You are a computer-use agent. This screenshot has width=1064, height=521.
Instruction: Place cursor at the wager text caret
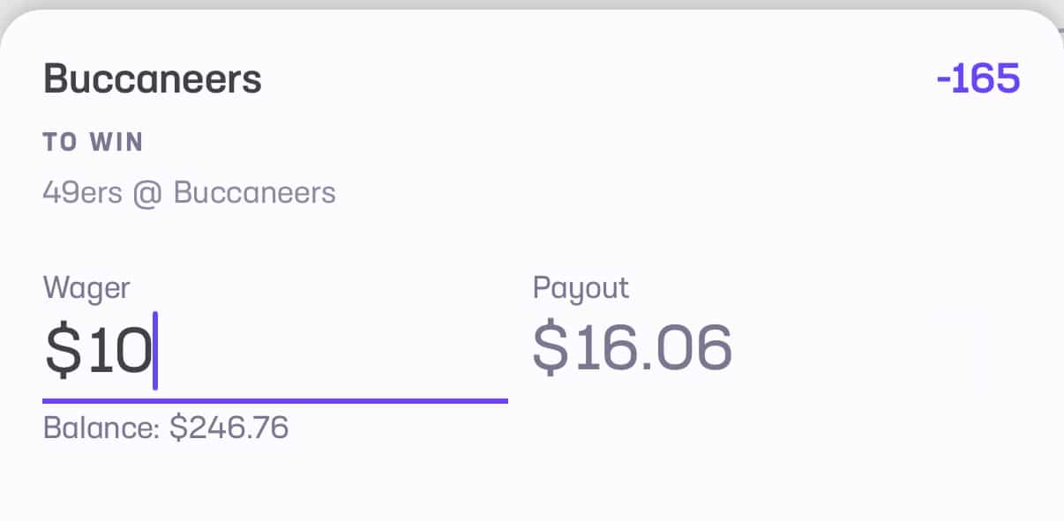[x=155, y=350]
